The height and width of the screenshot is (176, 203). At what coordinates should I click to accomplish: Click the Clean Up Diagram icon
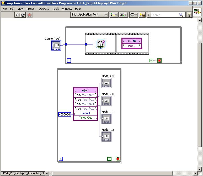point(142,15)
